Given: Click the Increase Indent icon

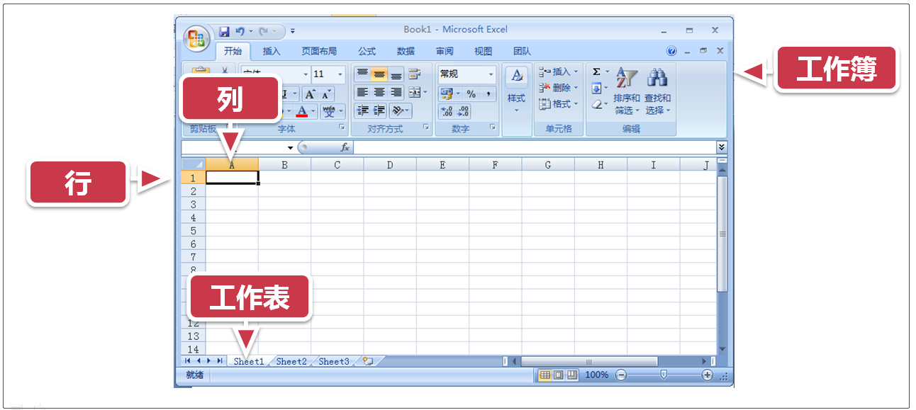Looking at the screenshot, I should point(379,110).
